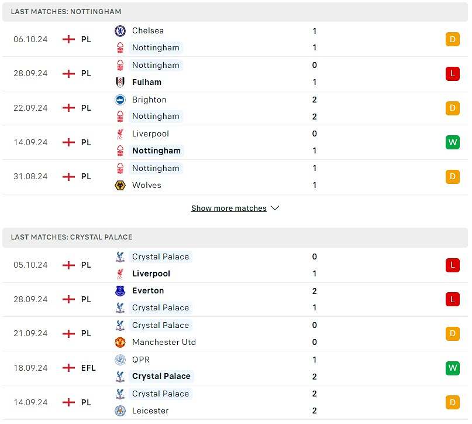Image resolution: width=472 pixels, height=424 pixels.
Task: Click the Fulham club crest icon
Action: tap(120, 82)
